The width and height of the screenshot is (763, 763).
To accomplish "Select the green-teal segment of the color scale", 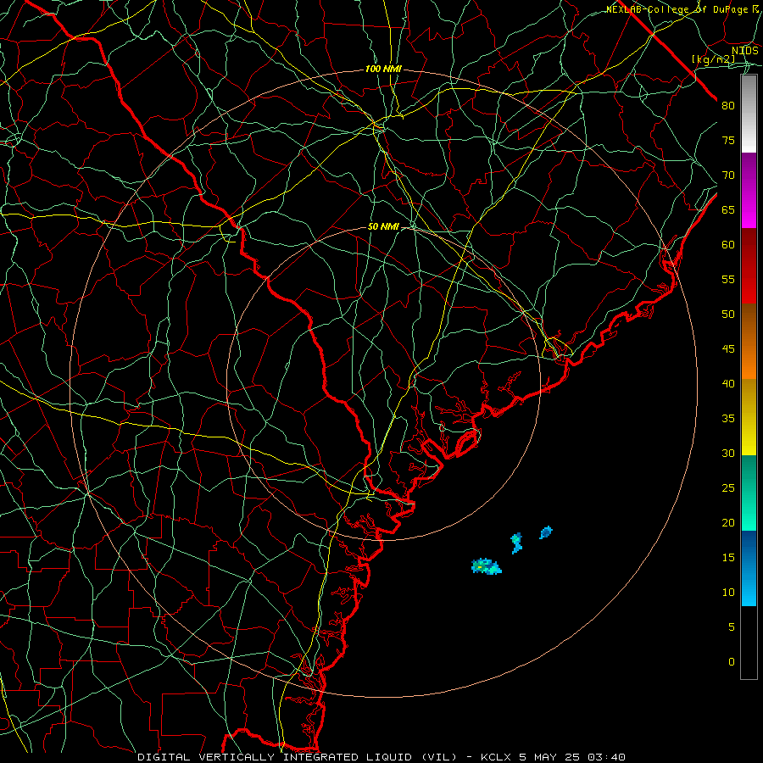I will [x=749, y=493].
